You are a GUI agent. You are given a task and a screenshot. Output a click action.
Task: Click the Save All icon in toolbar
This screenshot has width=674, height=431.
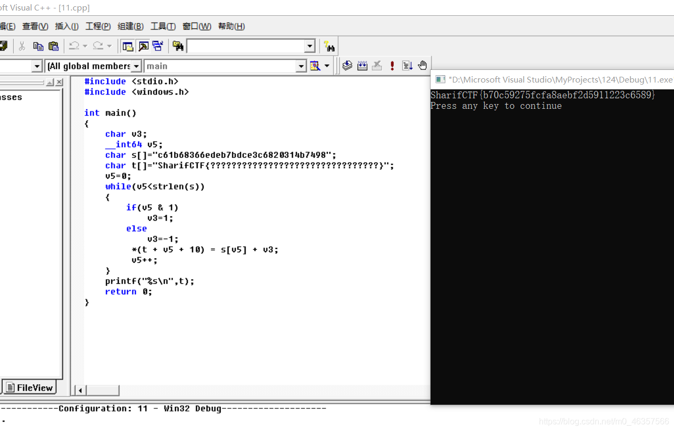[3, 46]
